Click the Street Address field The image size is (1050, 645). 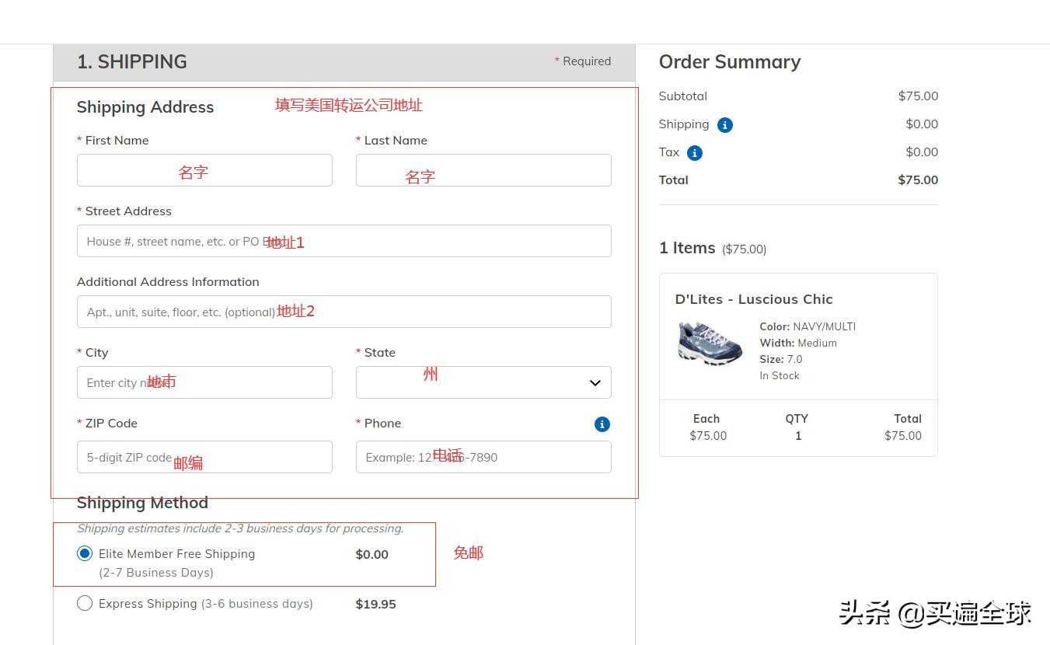click(344, 241)
